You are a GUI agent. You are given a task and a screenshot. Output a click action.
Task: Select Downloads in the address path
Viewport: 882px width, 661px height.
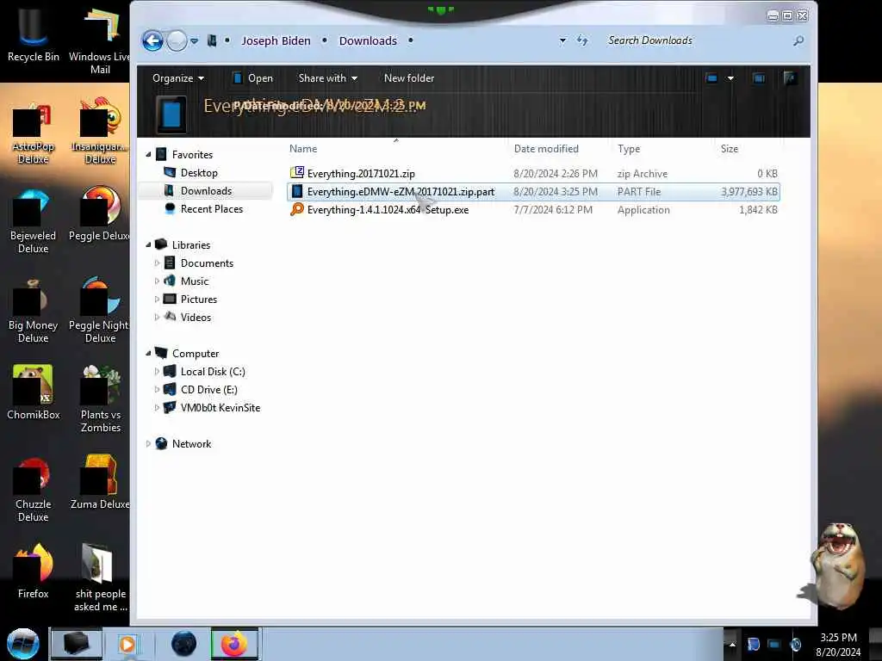368,40
